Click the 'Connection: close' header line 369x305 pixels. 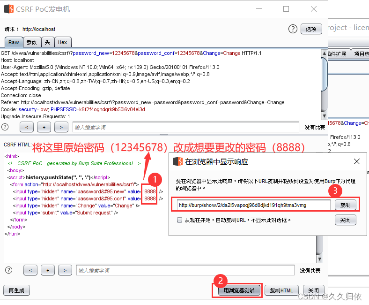tap(21, 95)
